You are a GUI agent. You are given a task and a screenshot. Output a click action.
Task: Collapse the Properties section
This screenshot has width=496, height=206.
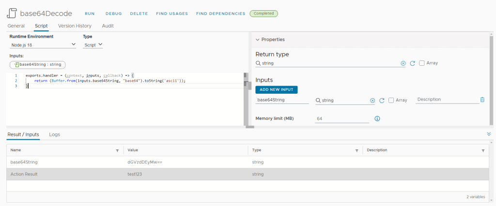(x=258, y=40)
